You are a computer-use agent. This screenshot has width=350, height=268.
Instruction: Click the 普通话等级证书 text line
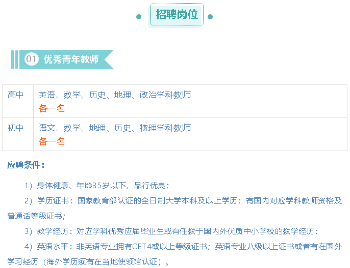36,216
